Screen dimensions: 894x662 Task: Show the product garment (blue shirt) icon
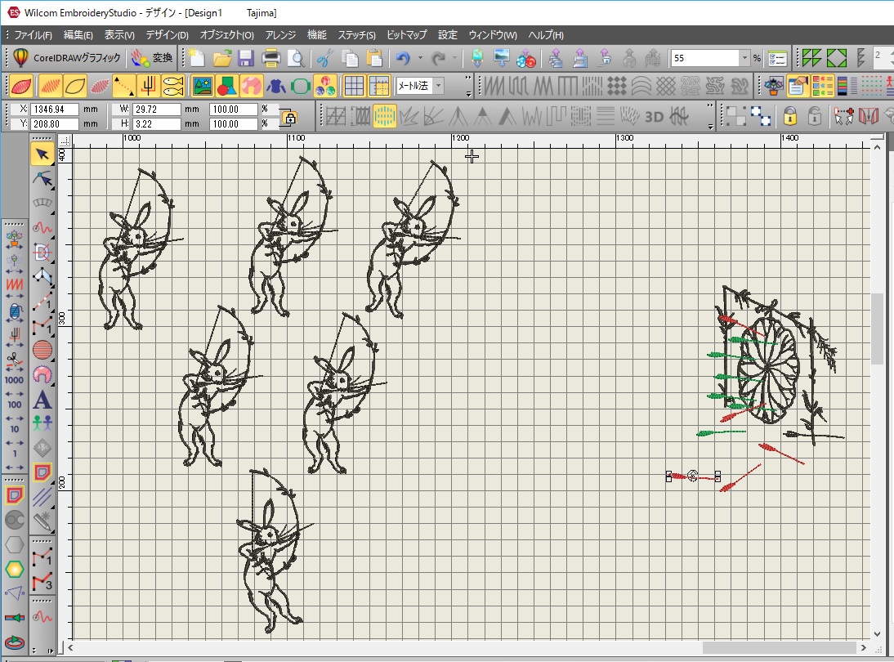[276, 86]
